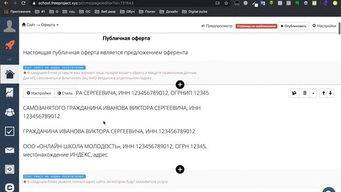Click the red 'Страница не опубликована' badge
Screen dimensions: 341x192
point(256,26)
